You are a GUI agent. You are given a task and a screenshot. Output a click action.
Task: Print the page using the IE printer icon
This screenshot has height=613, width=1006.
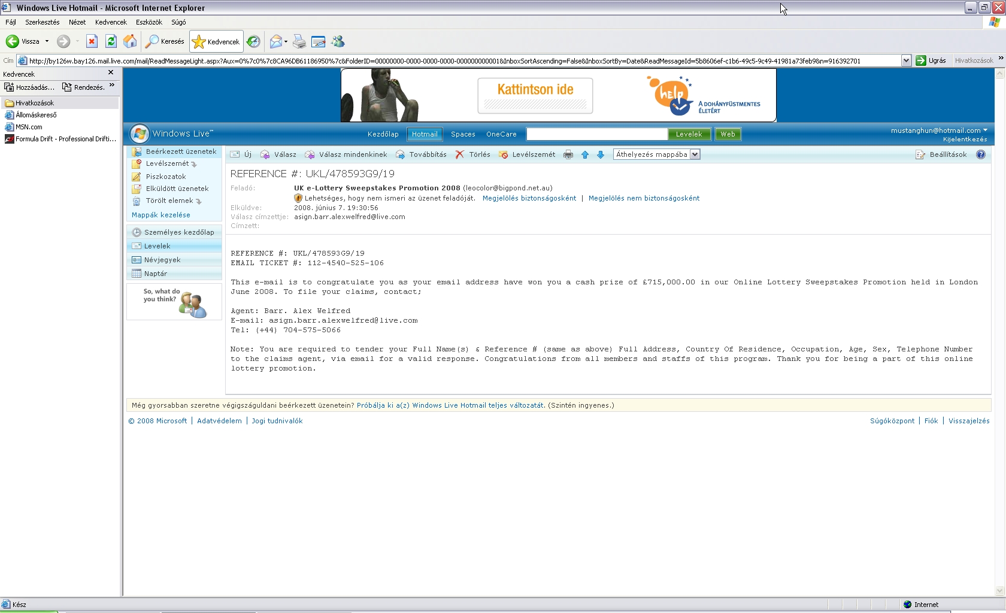click(299, 41)
